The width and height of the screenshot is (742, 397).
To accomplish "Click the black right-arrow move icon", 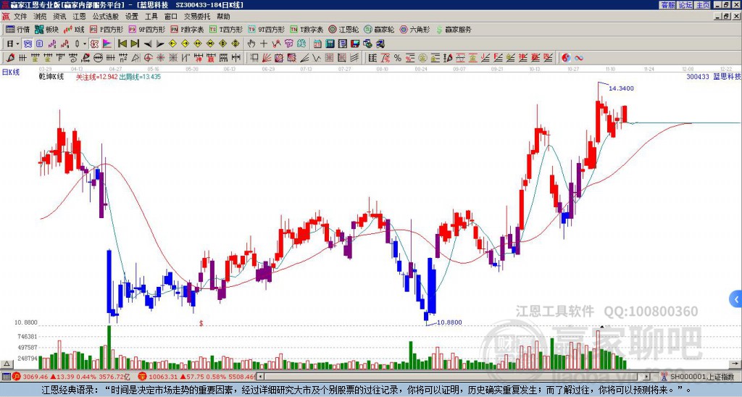I will pos(160,44).
